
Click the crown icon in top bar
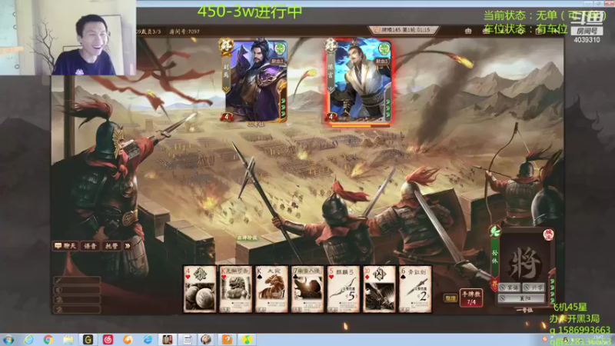(468, 31)
